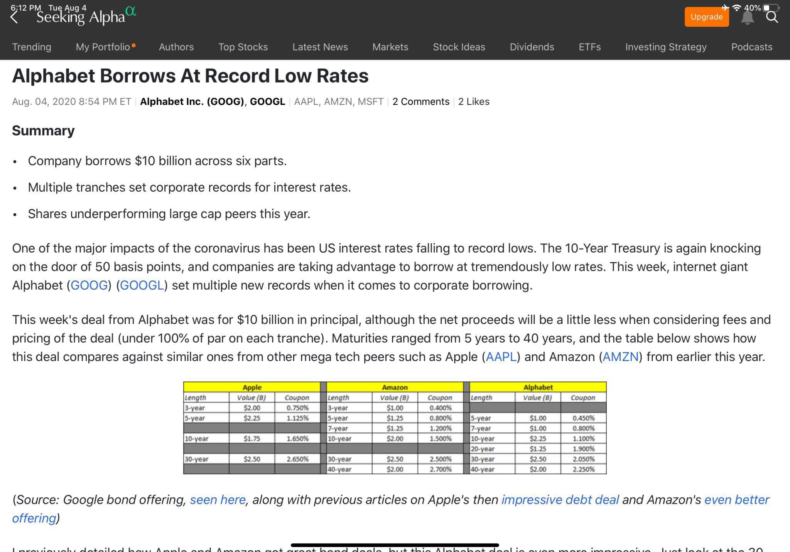Tap the Wi-Fi status icon
790x552 pixels.
coord(736,8)
